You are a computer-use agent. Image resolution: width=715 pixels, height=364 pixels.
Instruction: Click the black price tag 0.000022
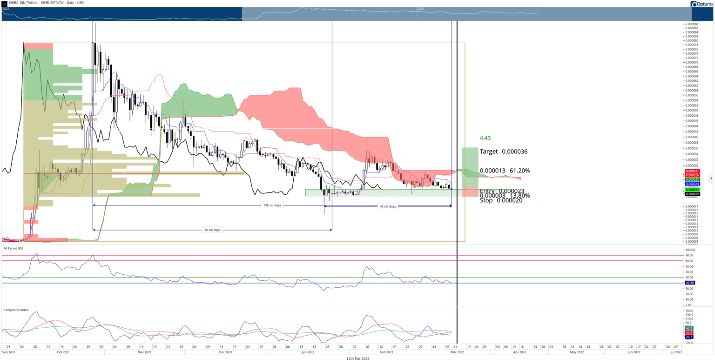(x=692, y=194)
